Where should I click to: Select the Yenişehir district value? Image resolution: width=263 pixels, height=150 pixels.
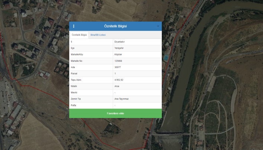click(119, 48)
